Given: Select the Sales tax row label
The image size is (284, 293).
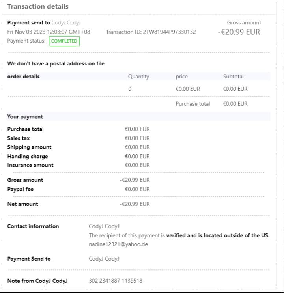Looking at the screenshot, I should (x=19, y=138).
